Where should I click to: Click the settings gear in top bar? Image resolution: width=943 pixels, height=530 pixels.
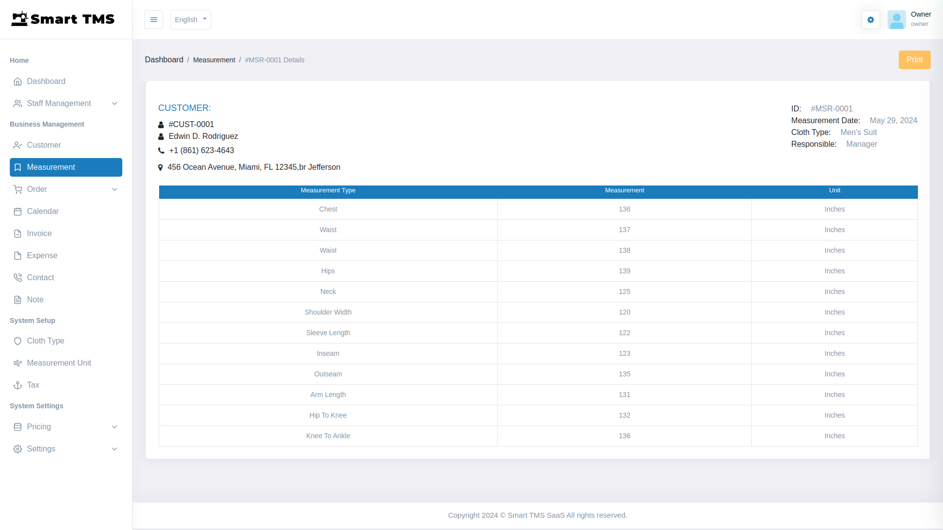pyautogui.click(x=870, y=20)
